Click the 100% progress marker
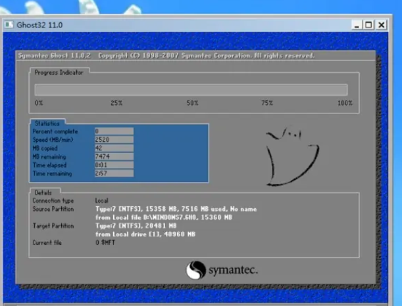 [x=345, y=103]
